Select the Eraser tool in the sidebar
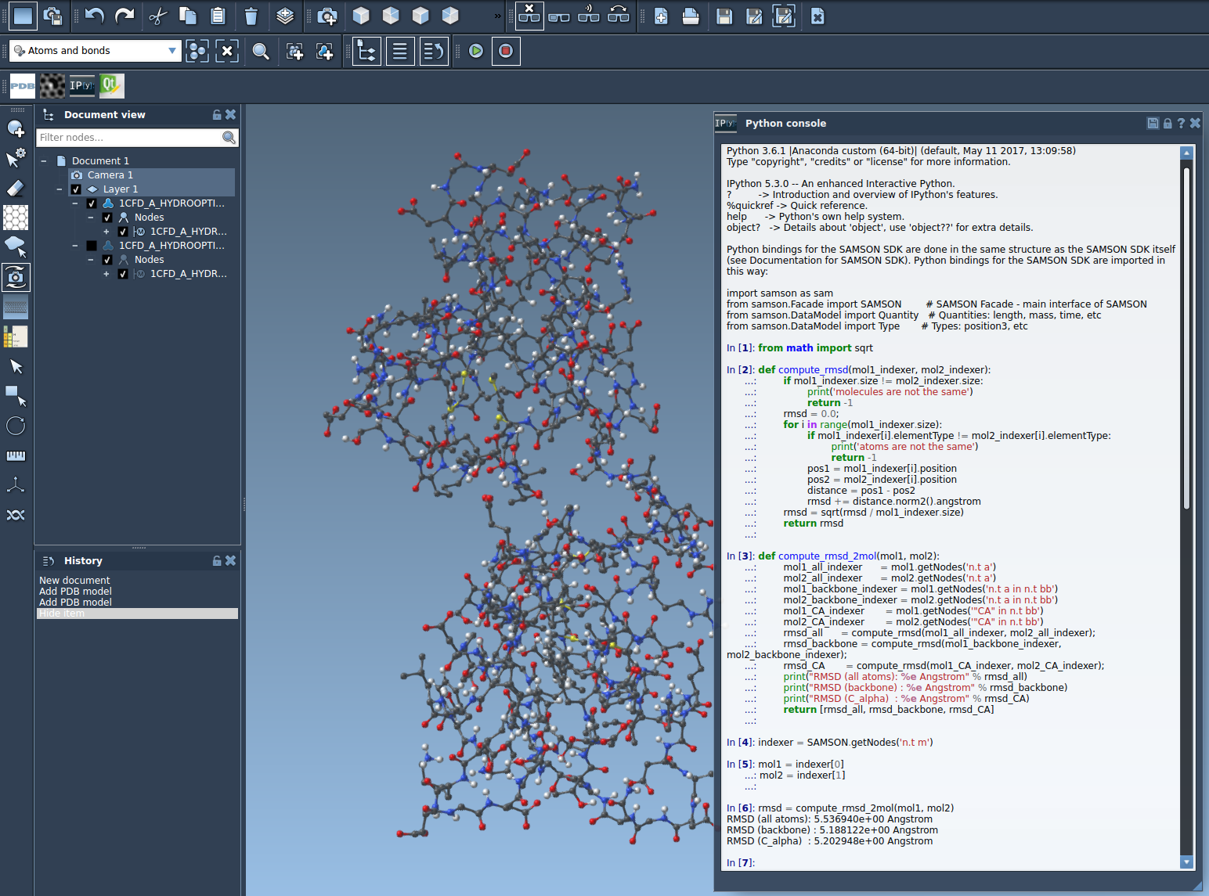This screenshot has height=896, width=1209. click(x=16, y=188)
